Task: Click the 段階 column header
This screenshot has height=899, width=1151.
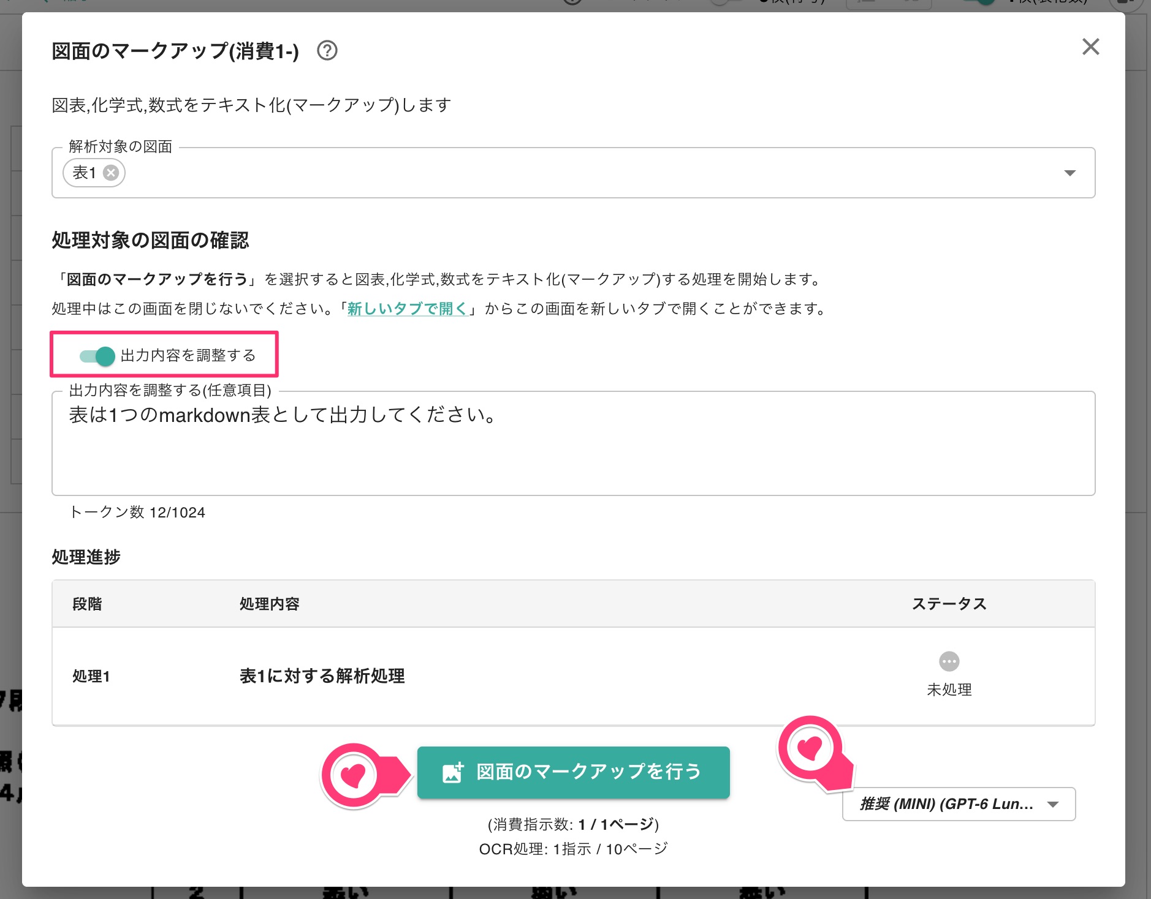Action: (x=87, y=604)
